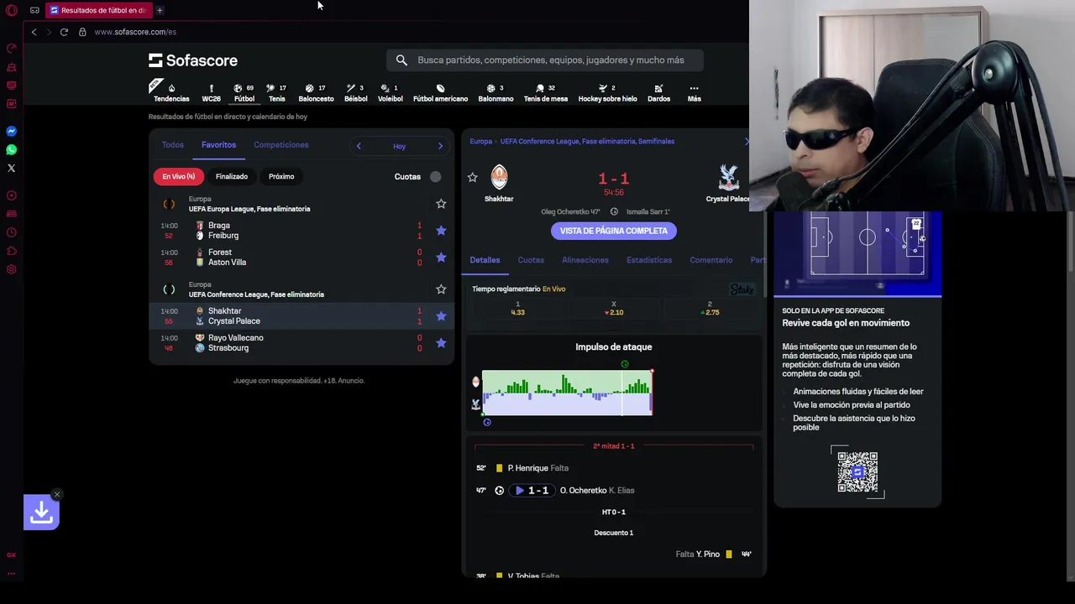
Task: Select WC26 category
Action: pyautogui.click(x=211, y=93)
